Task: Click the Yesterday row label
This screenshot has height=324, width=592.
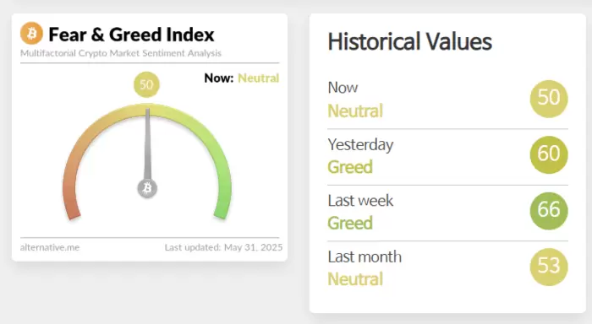Action: 360,144
